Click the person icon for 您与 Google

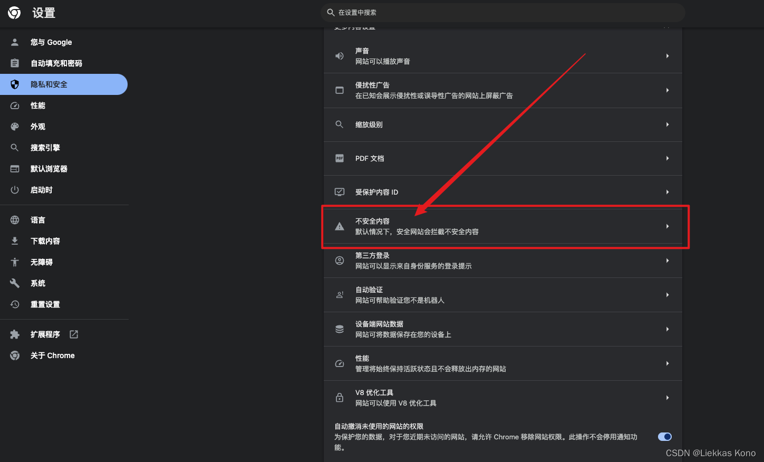(15, 42)
